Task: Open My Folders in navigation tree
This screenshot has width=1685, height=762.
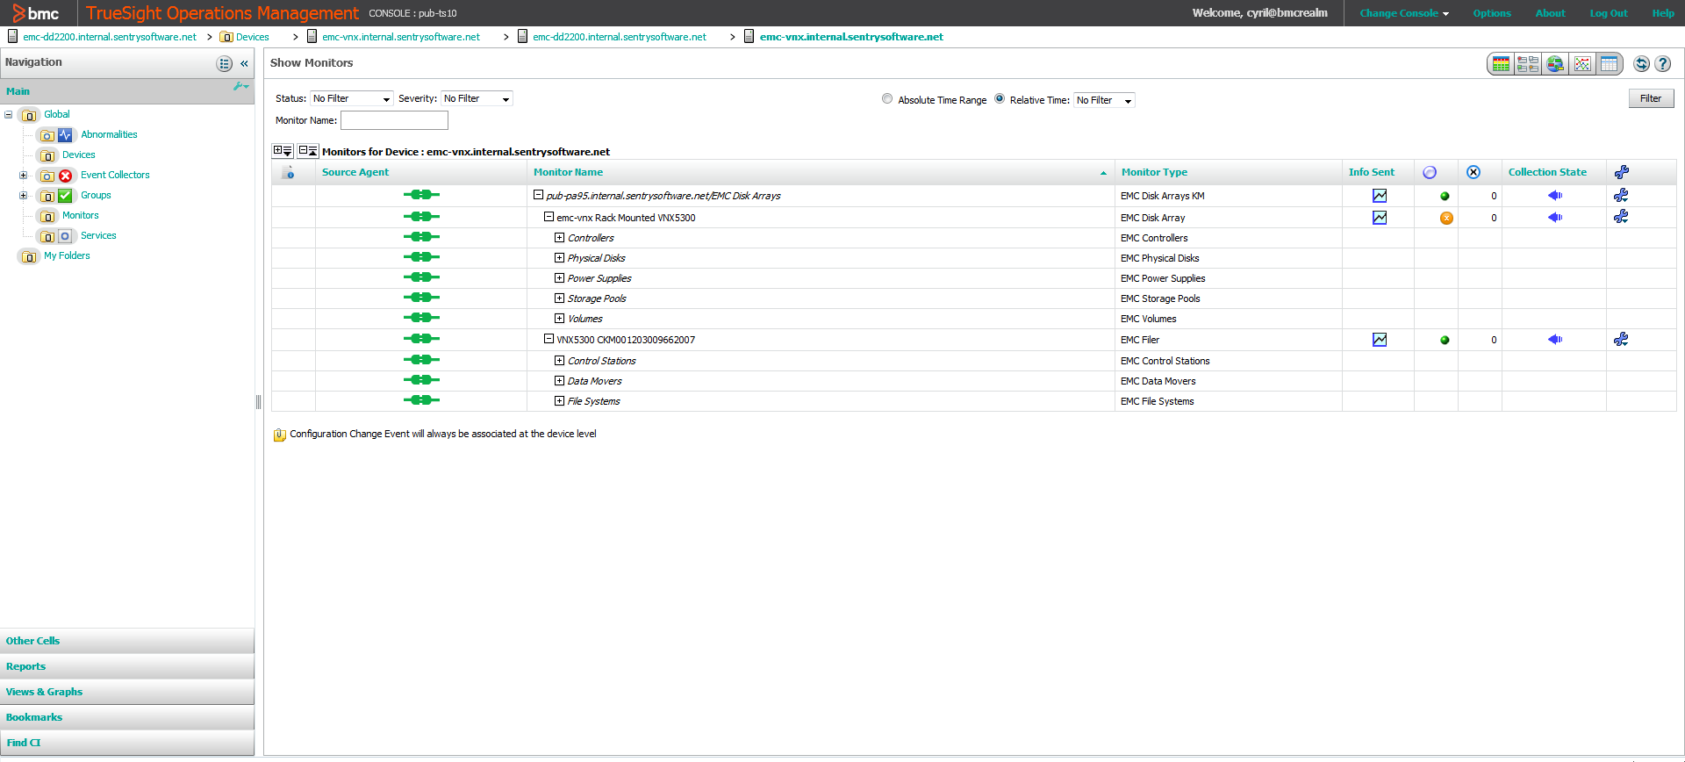Action: click(x=67, y=255)
